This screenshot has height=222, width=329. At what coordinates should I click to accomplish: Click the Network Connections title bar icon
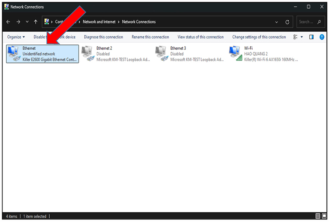point(7,7)
